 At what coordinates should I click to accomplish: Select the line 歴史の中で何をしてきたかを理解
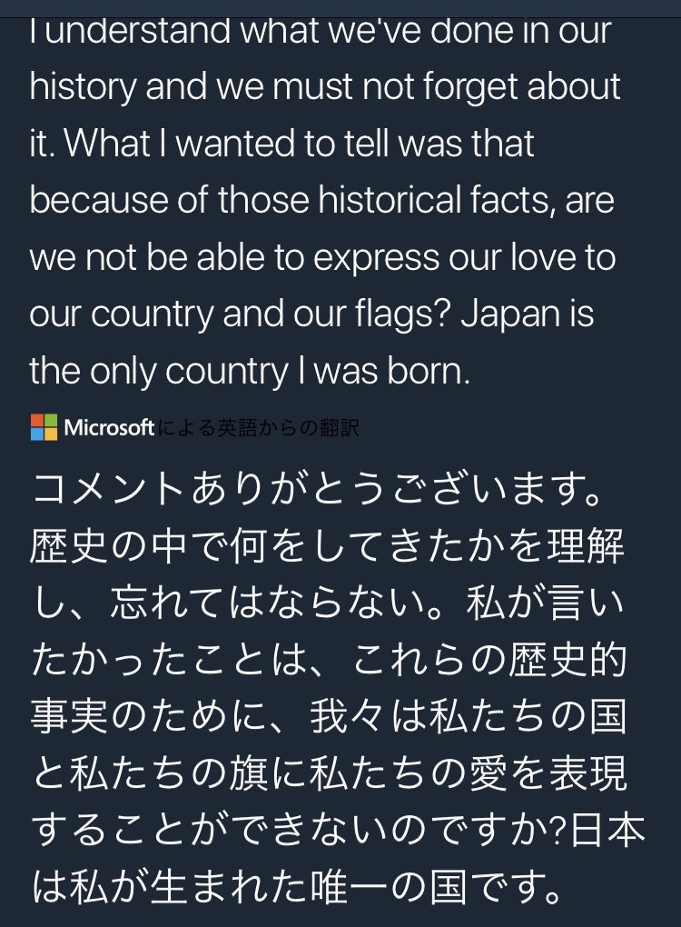[327, 550]
